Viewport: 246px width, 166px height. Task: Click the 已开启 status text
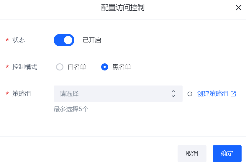click(92, 40)
